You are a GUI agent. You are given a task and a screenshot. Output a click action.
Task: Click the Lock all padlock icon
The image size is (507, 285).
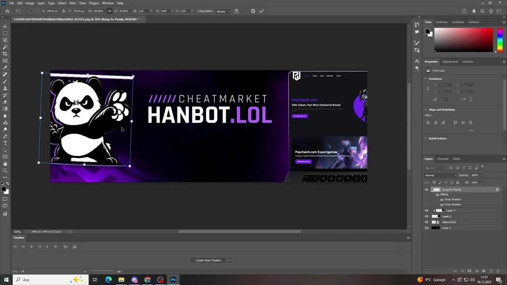pyautogui.click(x=458, y=182)
